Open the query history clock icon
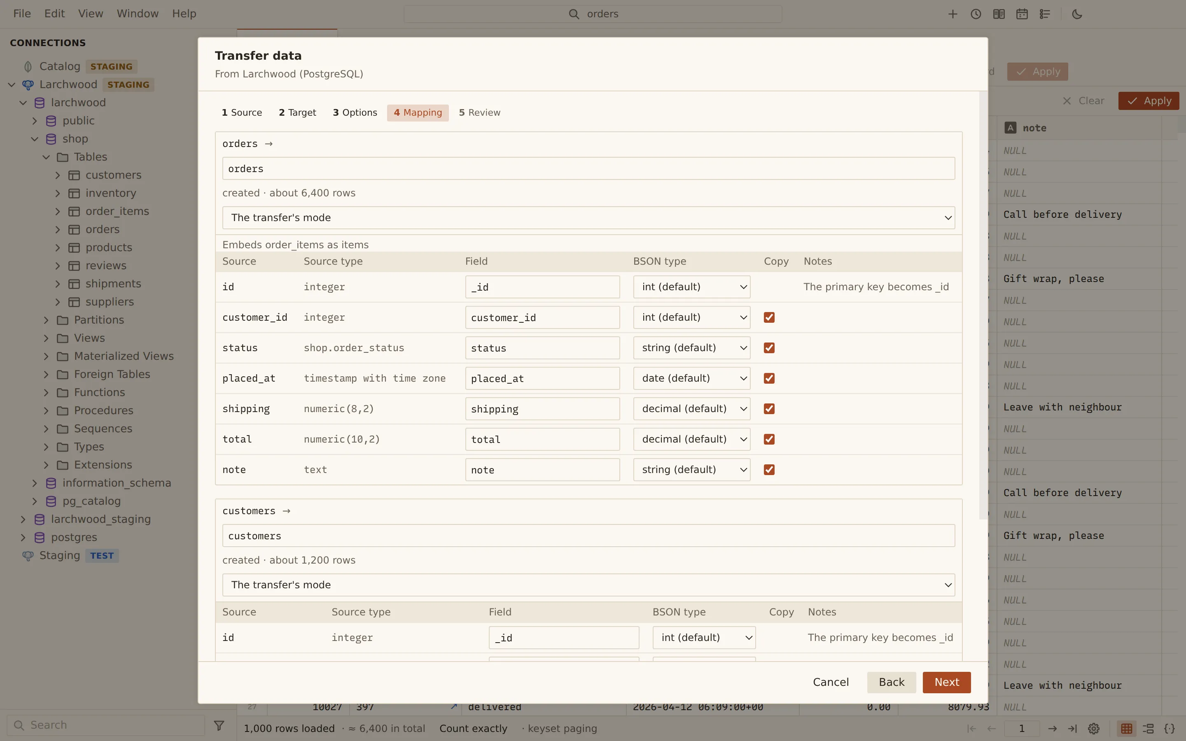The width and height of the screenshot is (1186, 741). coord(976,14)
